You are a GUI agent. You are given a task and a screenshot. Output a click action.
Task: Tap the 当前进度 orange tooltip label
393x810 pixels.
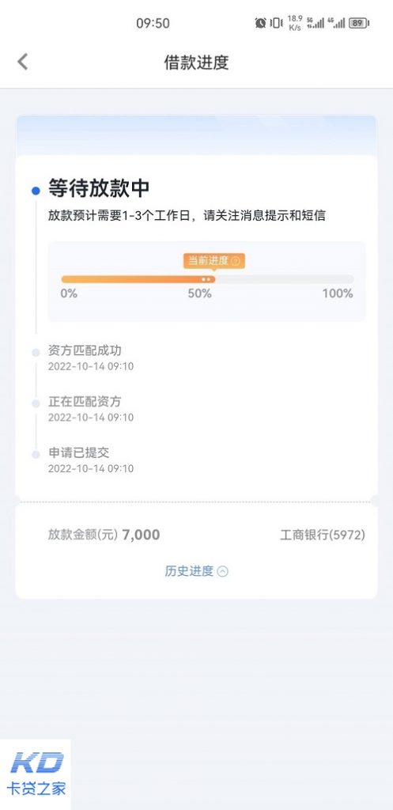tap(214, 261)
